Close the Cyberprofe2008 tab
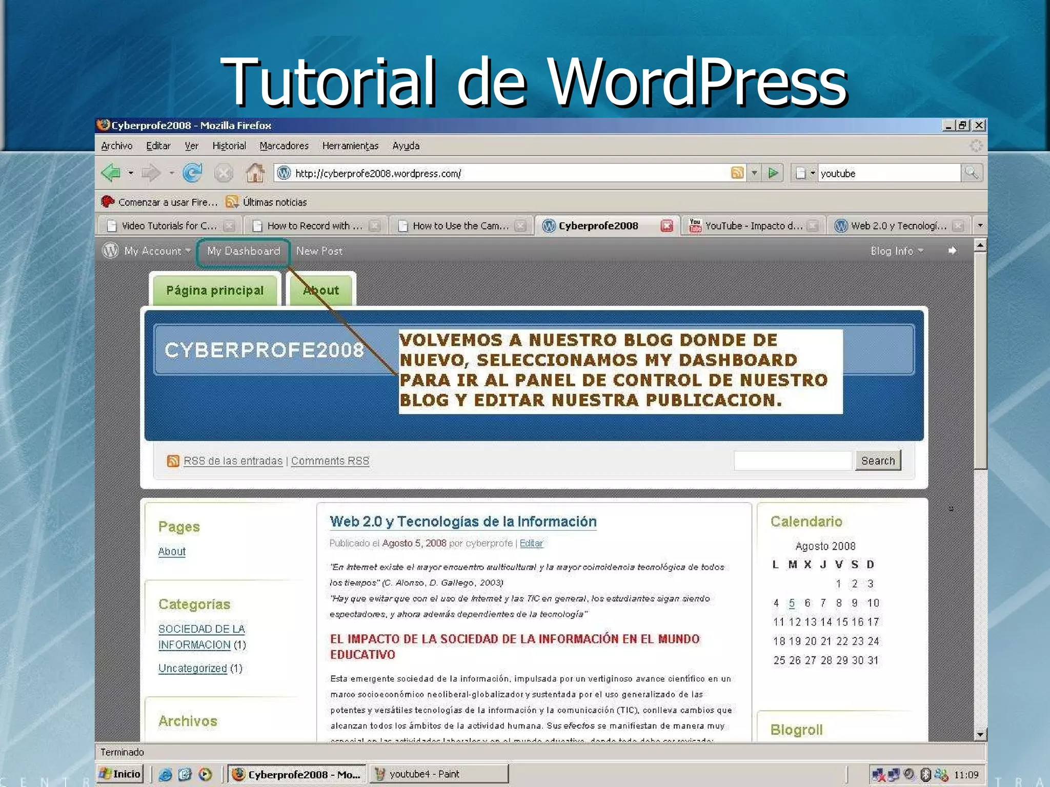1050x787 pixels. pyautogui.click(x=667, y=226)
